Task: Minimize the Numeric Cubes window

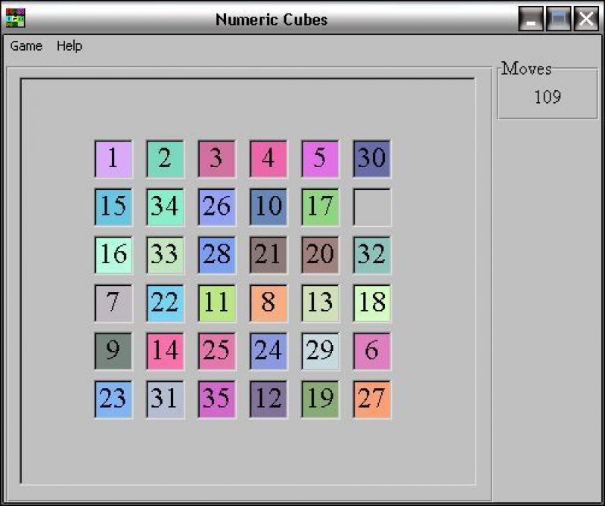Action: 531,18
